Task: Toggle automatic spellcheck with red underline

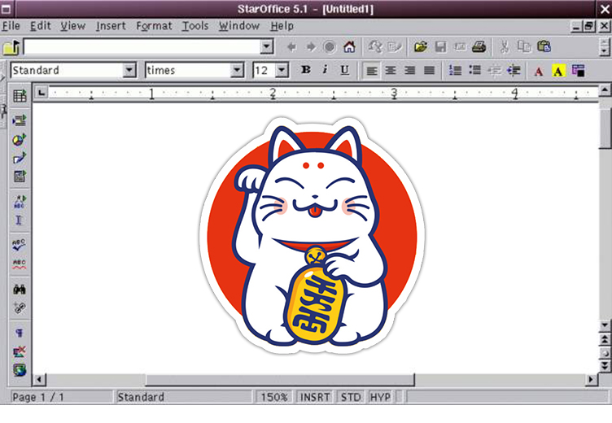Action: [20, 264]
